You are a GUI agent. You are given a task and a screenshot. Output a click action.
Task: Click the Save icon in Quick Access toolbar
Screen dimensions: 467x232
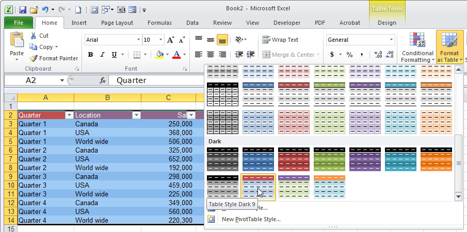coord(23,10)
